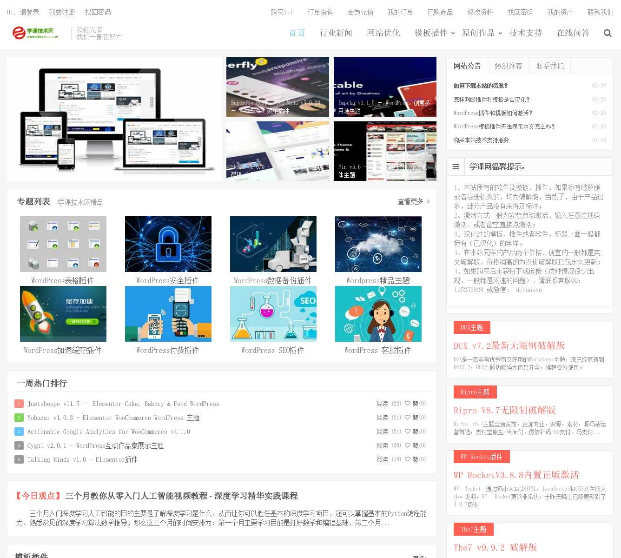Open the search magnifier icon

[608, 33]
